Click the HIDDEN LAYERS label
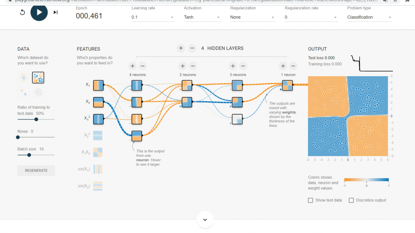Viewport: 415px width, 233px height. 225,48
